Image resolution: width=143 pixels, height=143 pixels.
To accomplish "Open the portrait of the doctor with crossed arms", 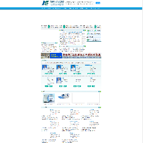I will click(73, 68).
